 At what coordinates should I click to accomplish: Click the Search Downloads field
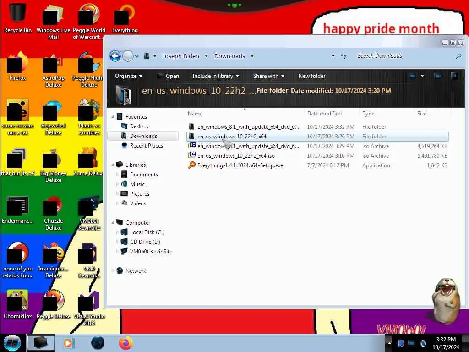(x=405, y=56)
